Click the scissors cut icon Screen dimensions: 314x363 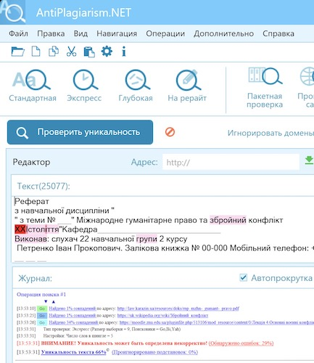(x=71, y=52)
